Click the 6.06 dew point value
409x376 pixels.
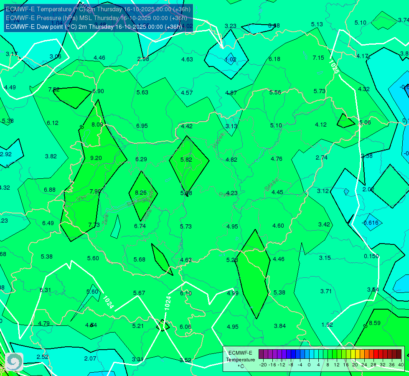(185, 327)
